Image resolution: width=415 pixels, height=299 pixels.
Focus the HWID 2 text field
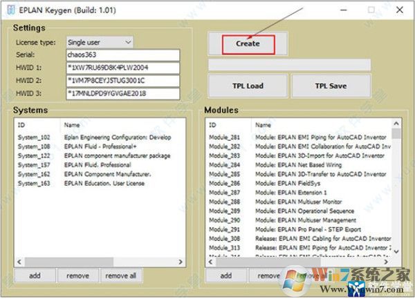click(123, 81)
